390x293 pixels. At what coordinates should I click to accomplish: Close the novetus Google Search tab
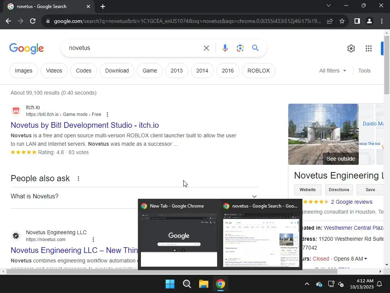(x=88, y=6)
